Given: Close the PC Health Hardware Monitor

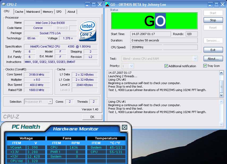Looking at the screenshot, I should click(124, 127).
